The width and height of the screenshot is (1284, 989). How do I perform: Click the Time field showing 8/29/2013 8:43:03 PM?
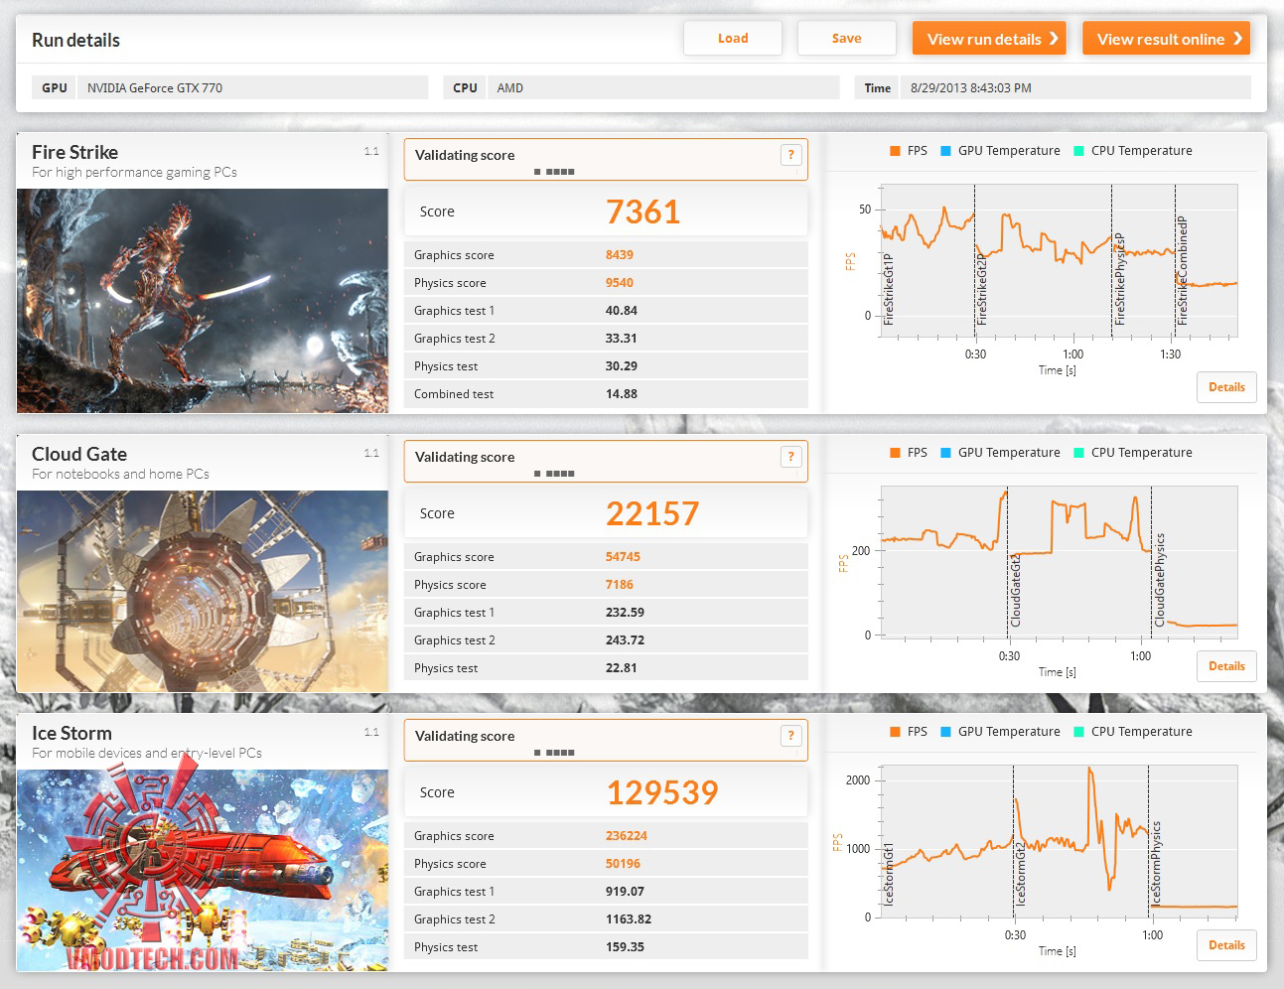click(1075, 87)
